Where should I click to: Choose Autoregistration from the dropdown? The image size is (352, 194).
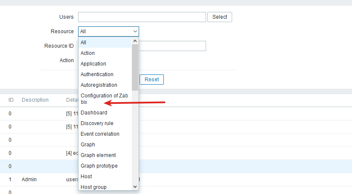(x=105, y=85)
